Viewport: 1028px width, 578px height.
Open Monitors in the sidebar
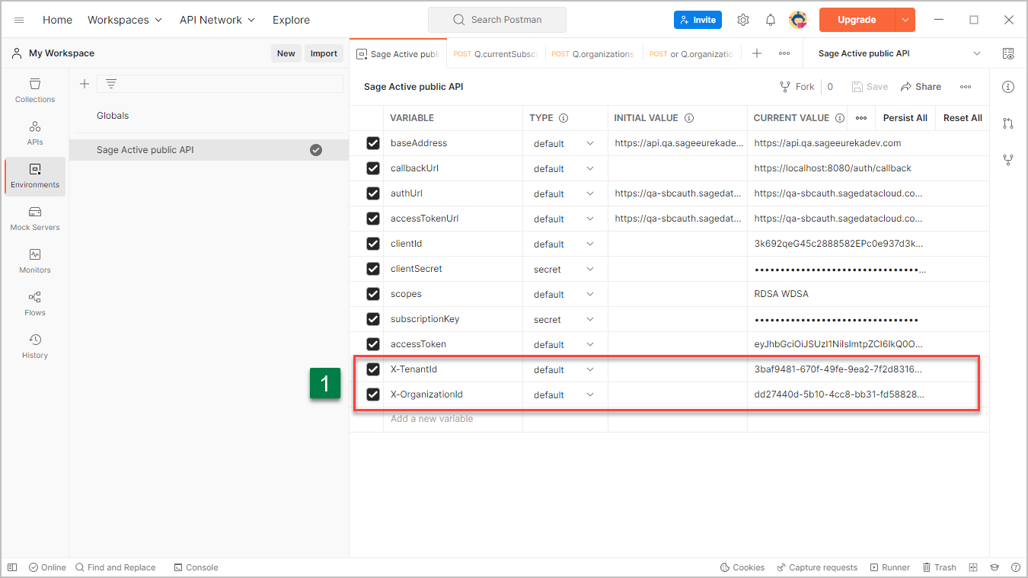[35, 261]
